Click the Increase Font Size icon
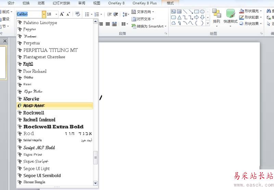The image size is (274, 190). pyautogui.click(x=62, y=14)
